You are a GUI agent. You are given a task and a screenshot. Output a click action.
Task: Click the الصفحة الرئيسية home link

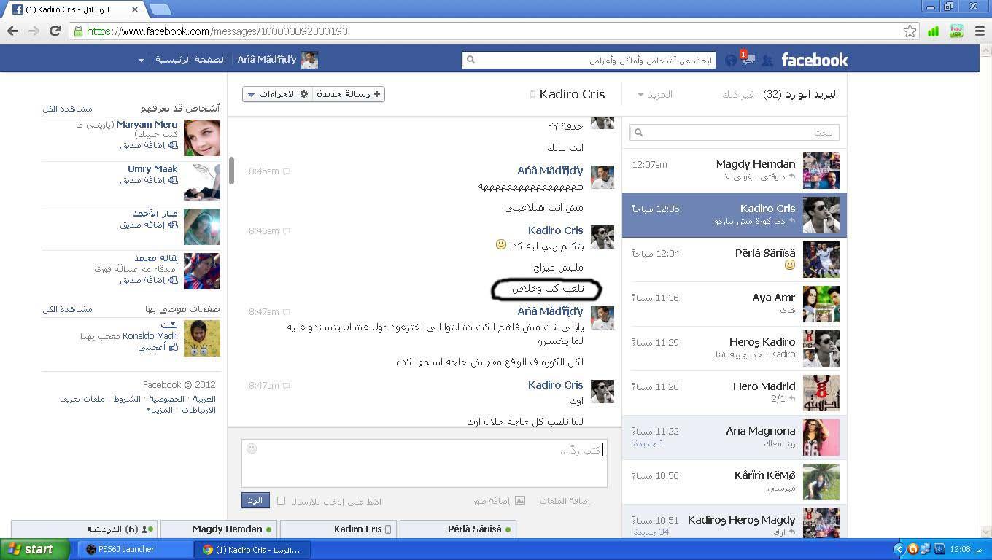pos(191,60)
